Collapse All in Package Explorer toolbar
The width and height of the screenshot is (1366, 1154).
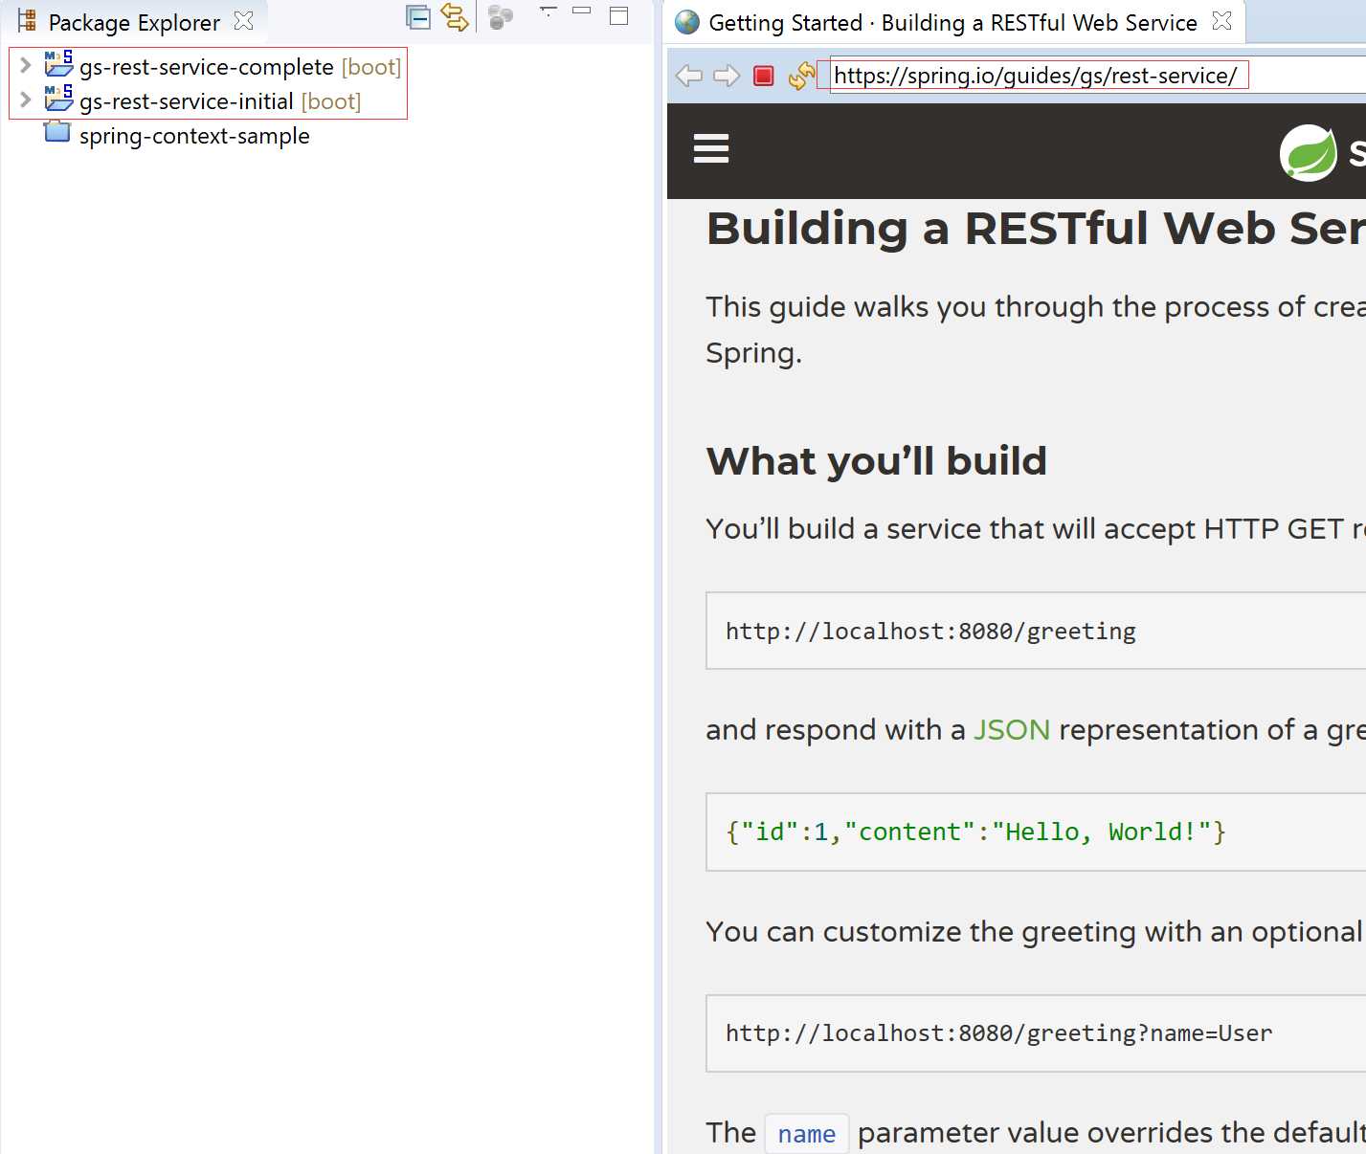[418, 17]
